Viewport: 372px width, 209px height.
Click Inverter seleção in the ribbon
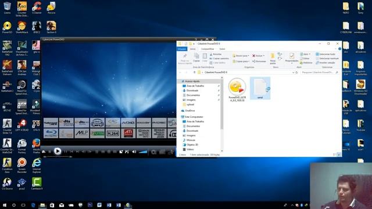(325, 63)
